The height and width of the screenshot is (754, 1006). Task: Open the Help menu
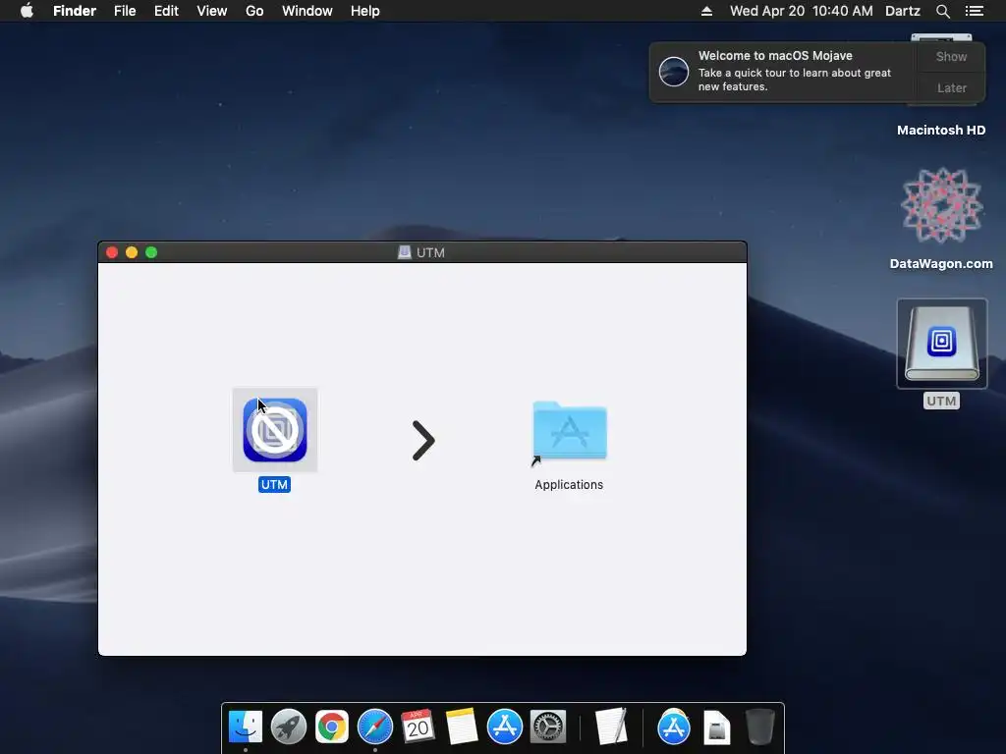tap(365, 11)
